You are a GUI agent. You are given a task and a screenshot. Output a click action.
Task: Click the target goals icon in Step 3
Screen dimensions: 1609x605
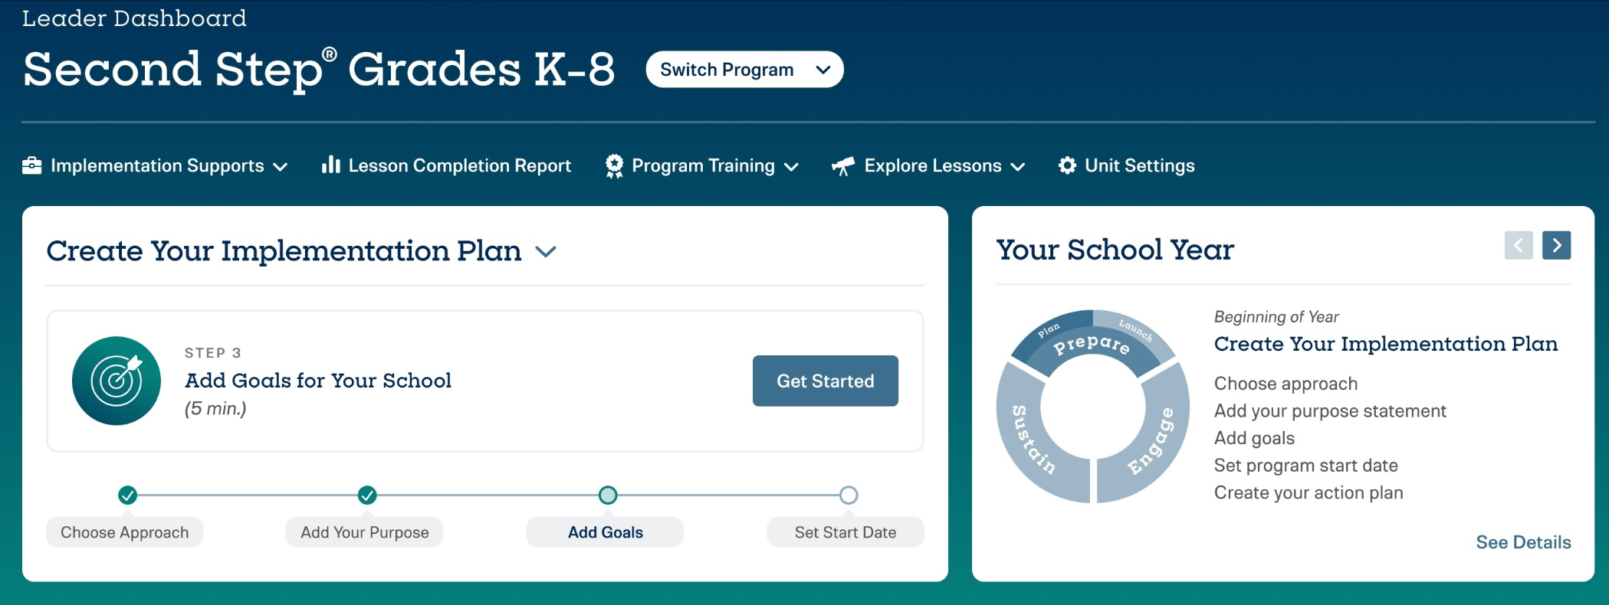[x=117, y=381]
